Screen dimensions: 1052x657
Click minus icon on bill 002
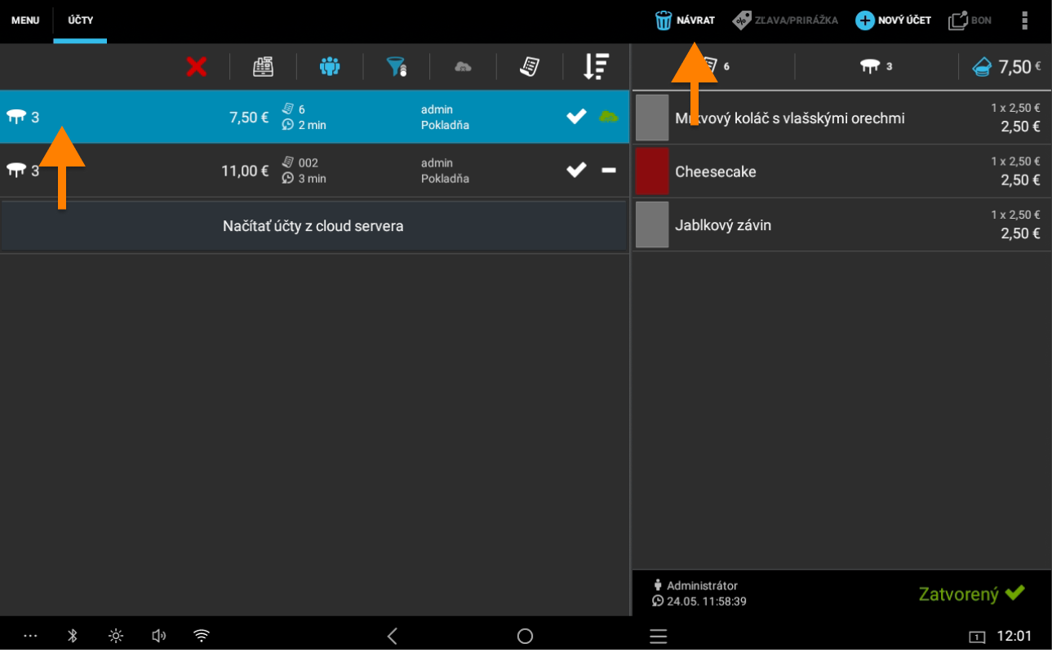[609, 171]
